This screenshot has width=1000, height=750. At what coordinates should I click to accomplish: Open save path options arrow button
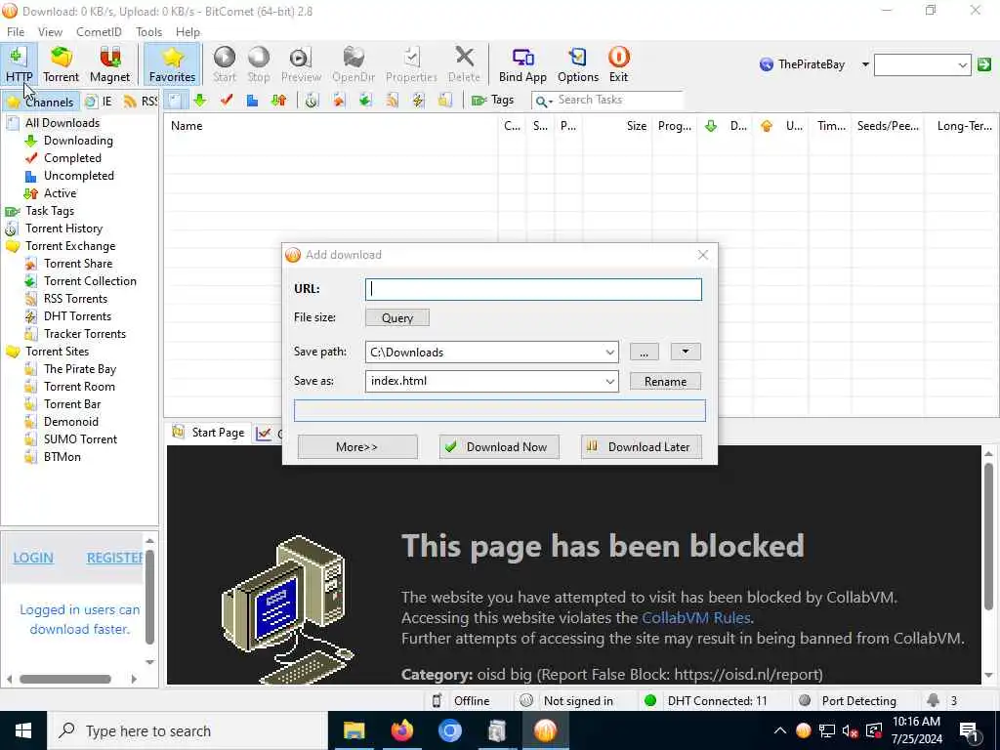click(686, 352)
